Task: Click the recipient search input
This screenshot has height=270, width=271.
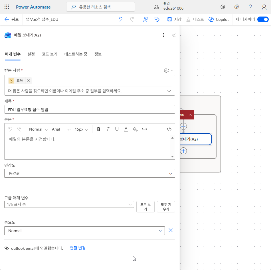Action: (x=86, y=91)
